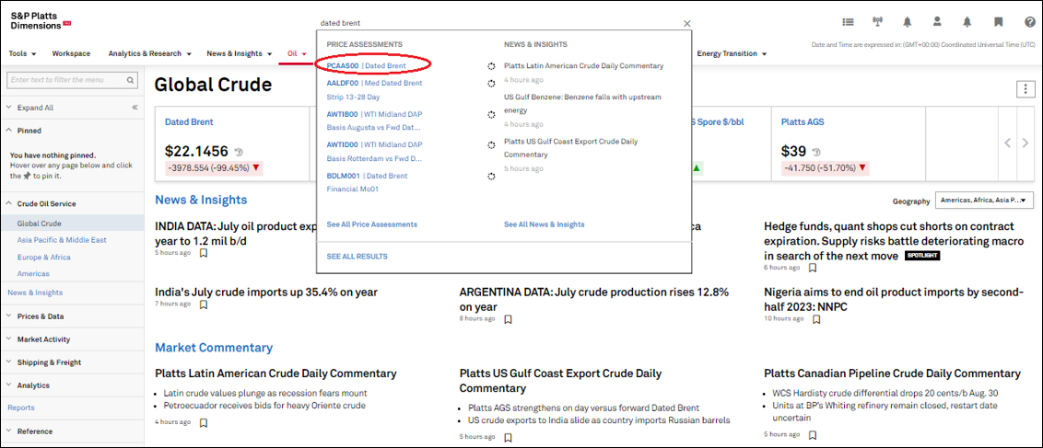Screen dimensions: 1043x448
Task: Click the S&P Platts Dimensions logo
Action: point(40,20)
